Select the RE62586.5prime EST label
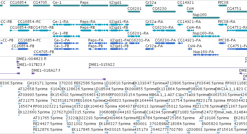This screenshot has height=134, width=247. coord(89,83)
